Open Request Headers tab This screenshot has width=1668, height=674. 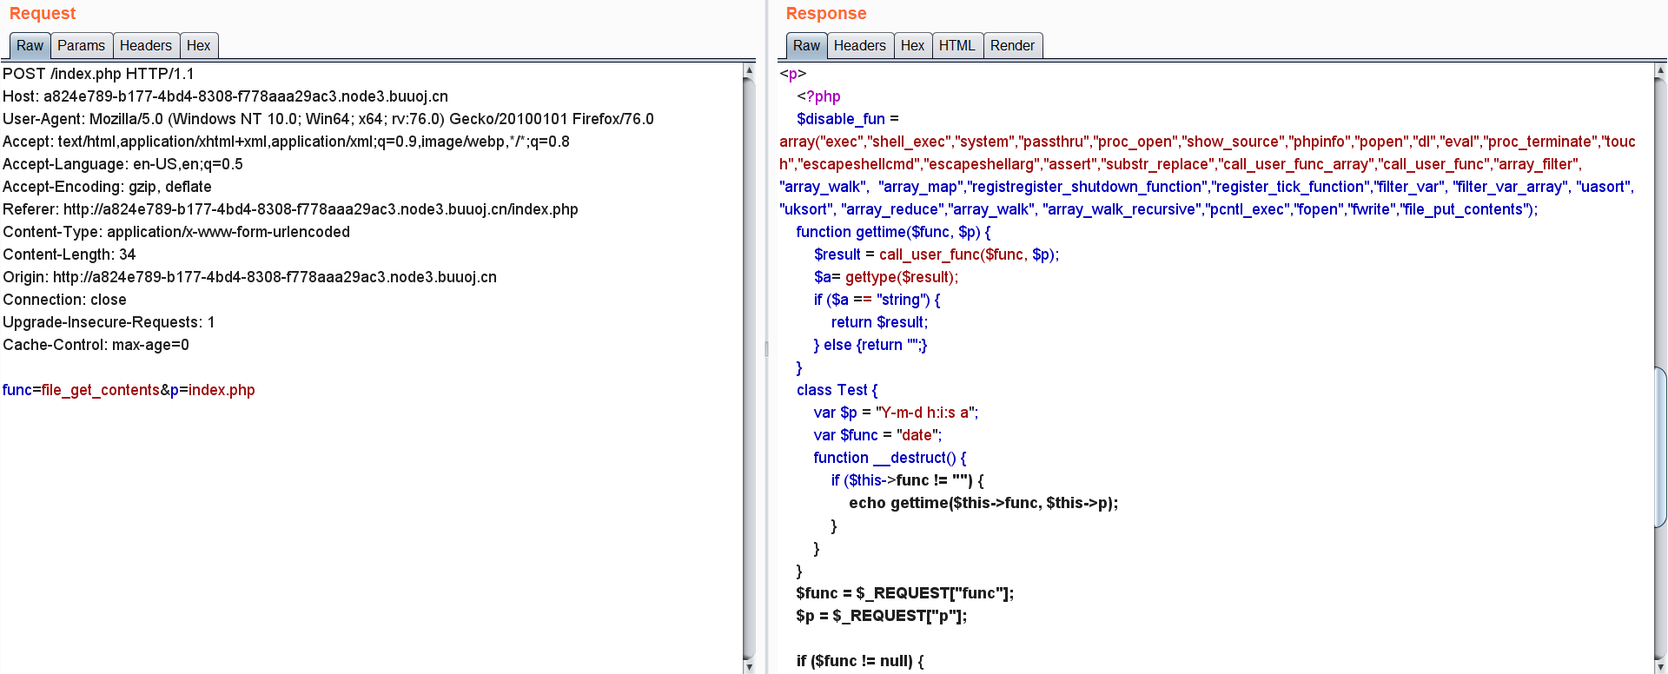coord(145,45)
